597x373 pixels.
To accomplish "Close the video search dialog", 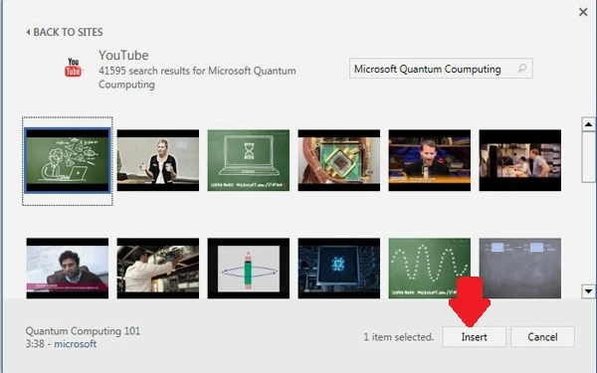I will pyautogui.click(x=583, y=12).
